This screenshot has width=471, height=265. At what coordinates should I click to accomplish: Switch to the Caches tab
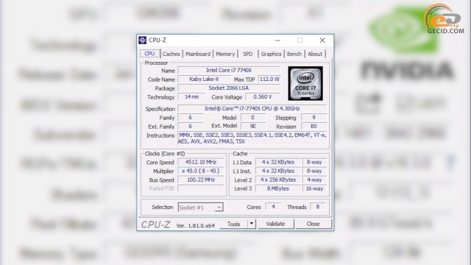171,54
